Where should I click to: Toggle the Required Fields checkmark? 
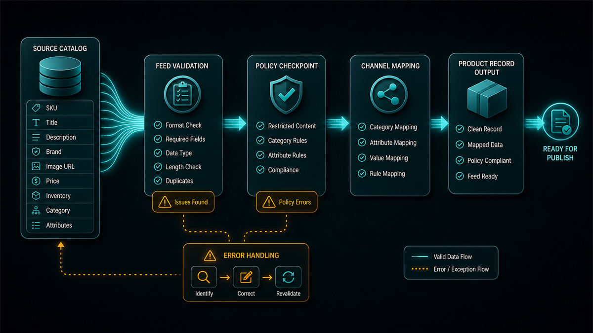click(x=158, y=139)
